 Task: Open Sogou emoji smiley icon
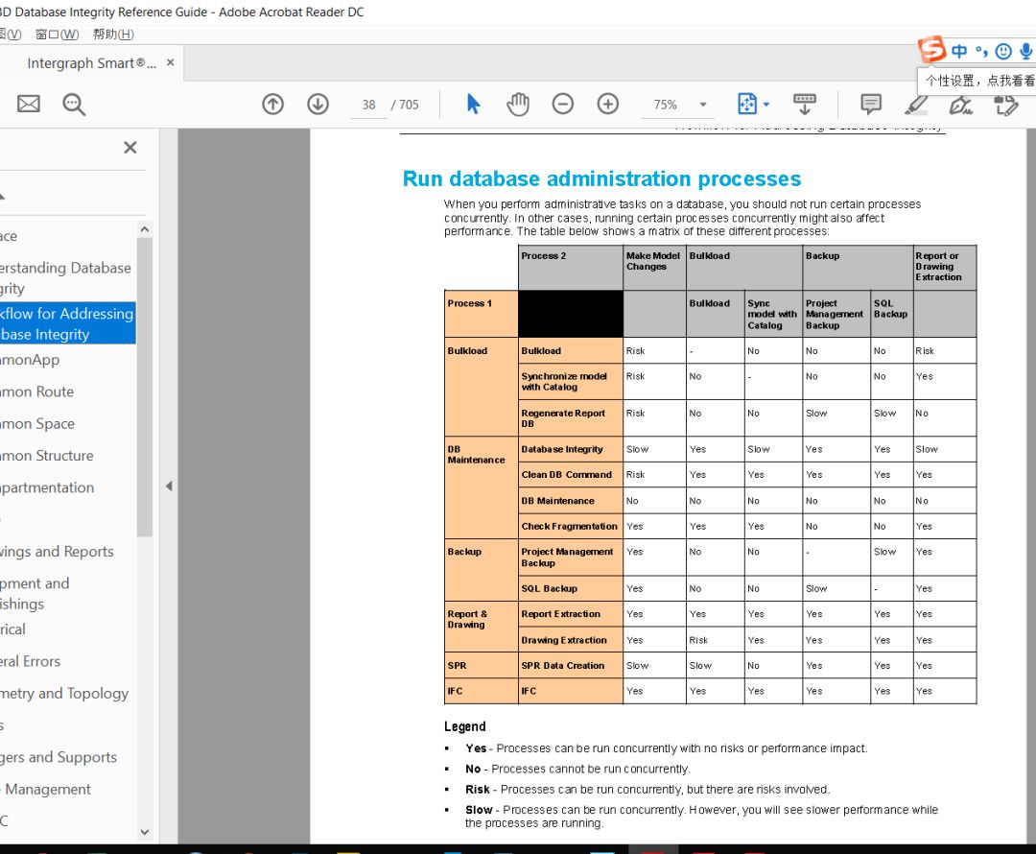tap(1003, 51)
